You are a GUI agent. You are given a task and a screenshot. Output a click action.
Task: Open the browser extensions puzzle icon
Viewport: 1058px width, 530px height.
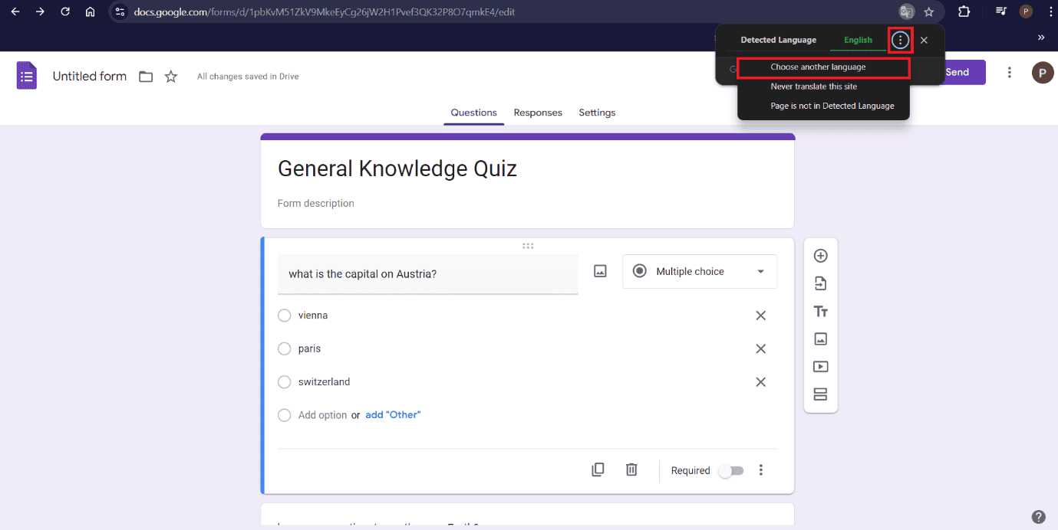964,11
